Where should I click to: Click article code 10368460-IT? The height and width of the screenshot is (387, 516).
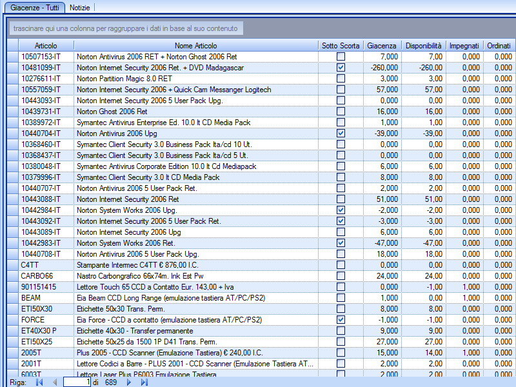click(x=41, y=144)
